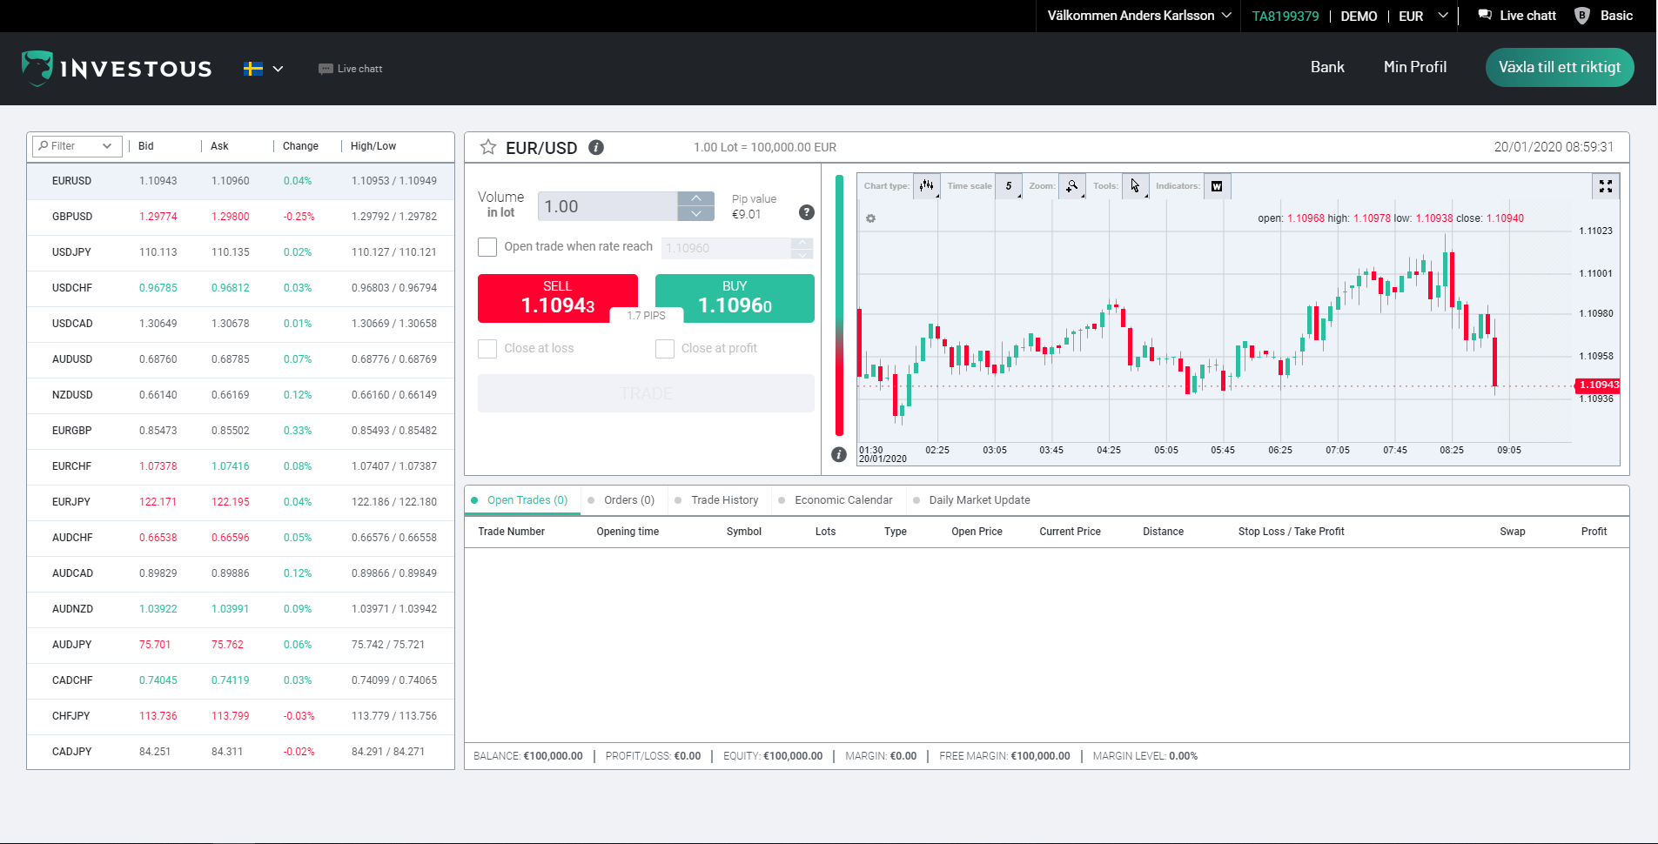This screenshot has width=1658, height=844.
Task: Select the USDCAD instrument row
Action: 240,324
